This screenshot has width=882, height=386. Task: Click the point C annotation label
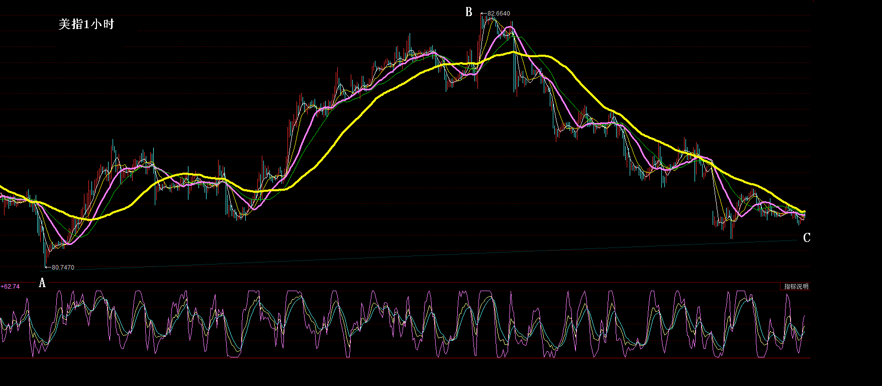(x=807, y=237)
